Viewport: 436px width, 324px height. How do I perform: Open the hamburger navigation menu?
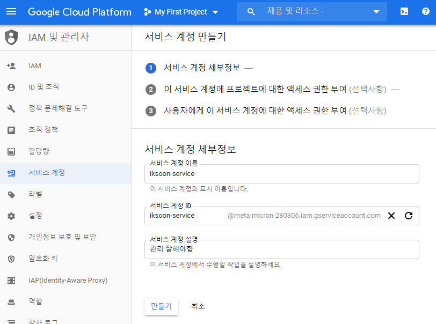11,11
